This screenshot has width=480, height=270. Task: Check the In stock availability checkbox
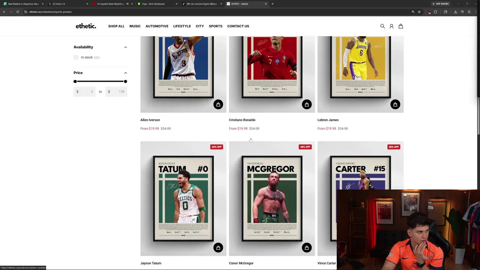click(76, 57)
